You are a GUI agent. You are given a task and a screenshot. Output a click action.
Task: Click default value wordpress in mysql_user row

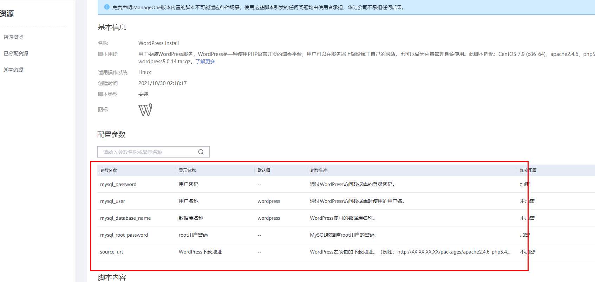[x=269, y=201]
